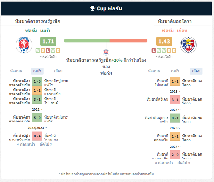Go to ถัดไป next page under Czech matches
Image resolution: width=214 pixels, height=182 pixels.
46,144
